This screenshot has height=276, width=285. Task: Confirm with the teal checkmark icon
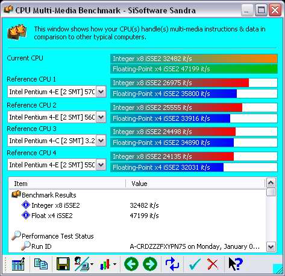(195, 264)
